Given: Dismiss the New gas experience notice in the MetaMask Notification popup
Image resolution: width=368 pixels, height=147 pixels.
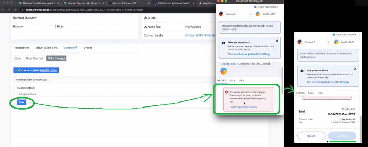Looking at the screenshot, I should tap(277, 41).
